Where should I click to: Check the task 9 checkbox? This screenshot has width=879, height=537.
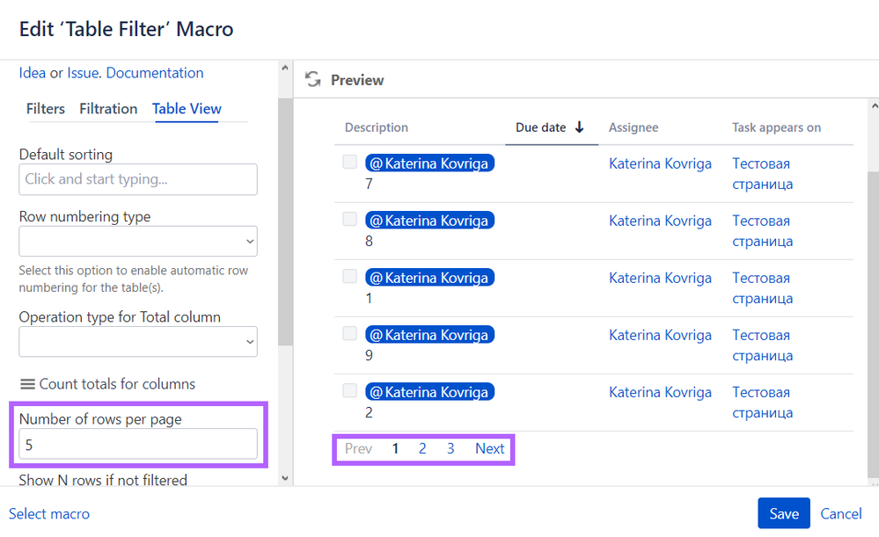[350, 334]
